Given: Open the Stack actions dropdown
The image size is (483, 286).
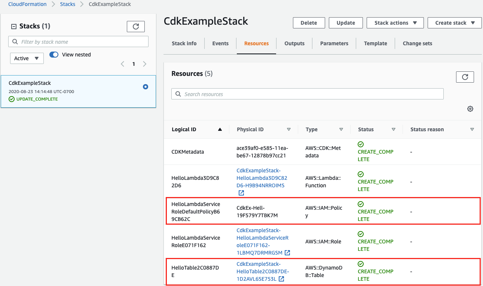Looking at the screenshot, I should (395, 23).
